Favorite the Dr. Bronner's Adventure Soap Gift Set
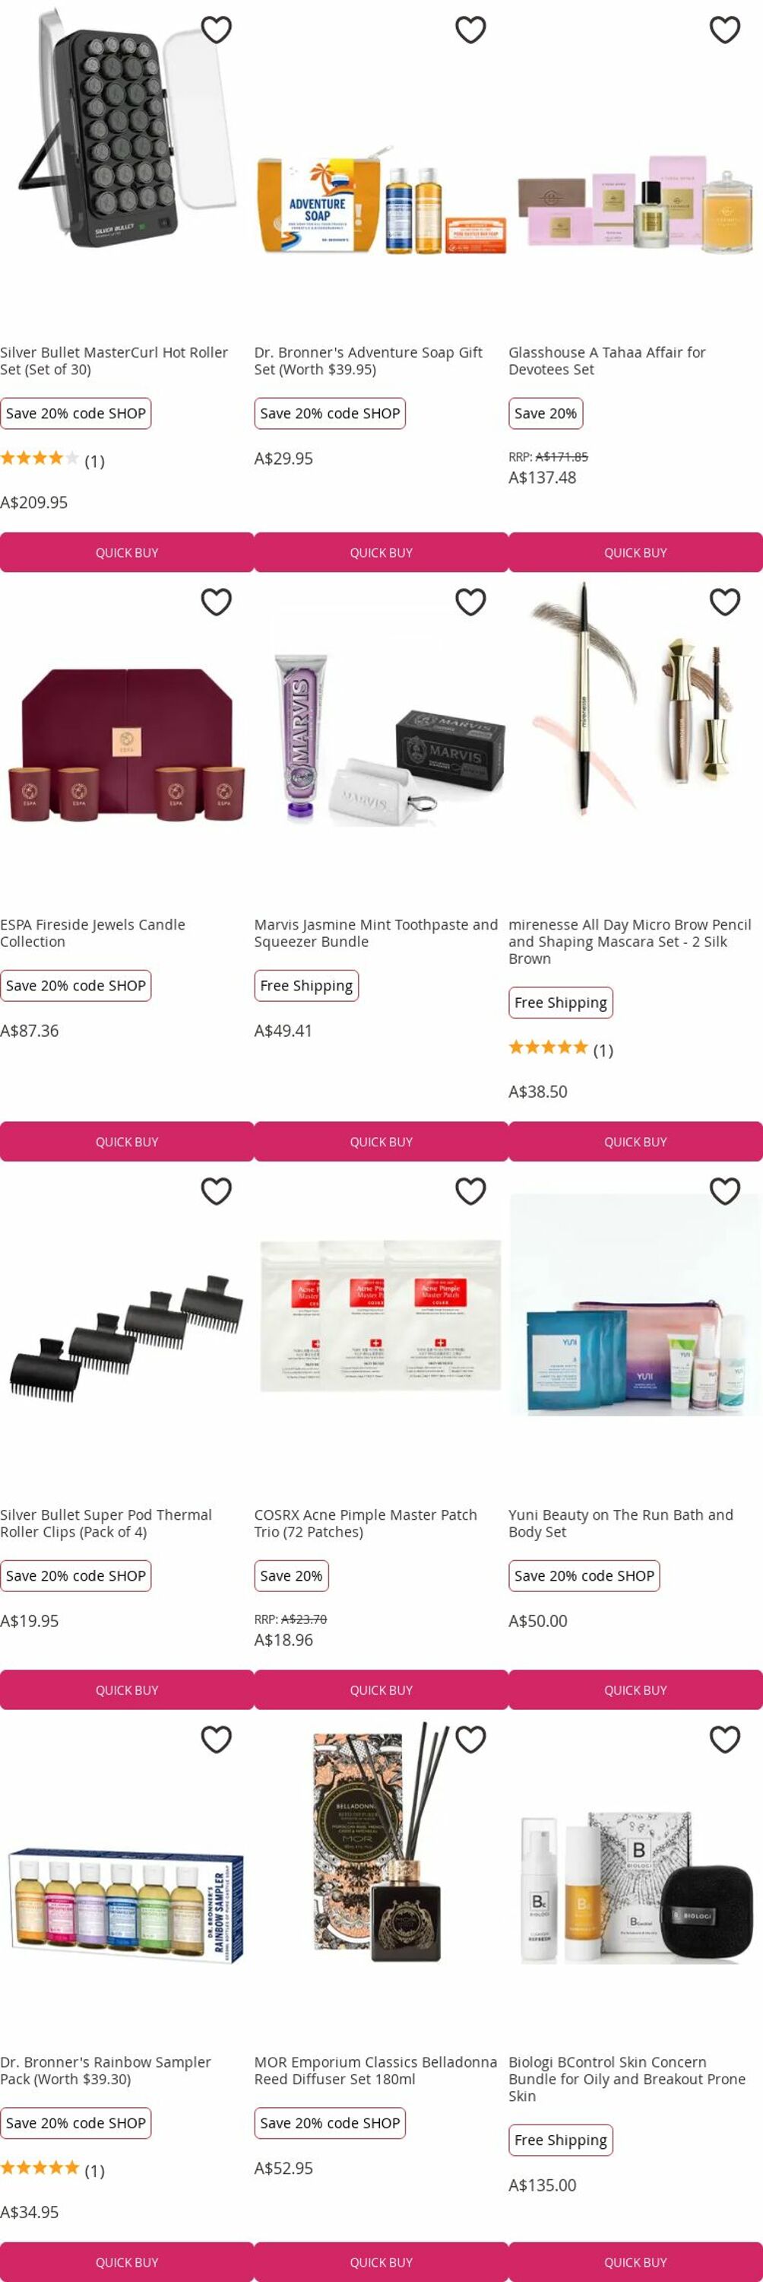This screenshot has height=2282, width=763. tap(470, 30)
